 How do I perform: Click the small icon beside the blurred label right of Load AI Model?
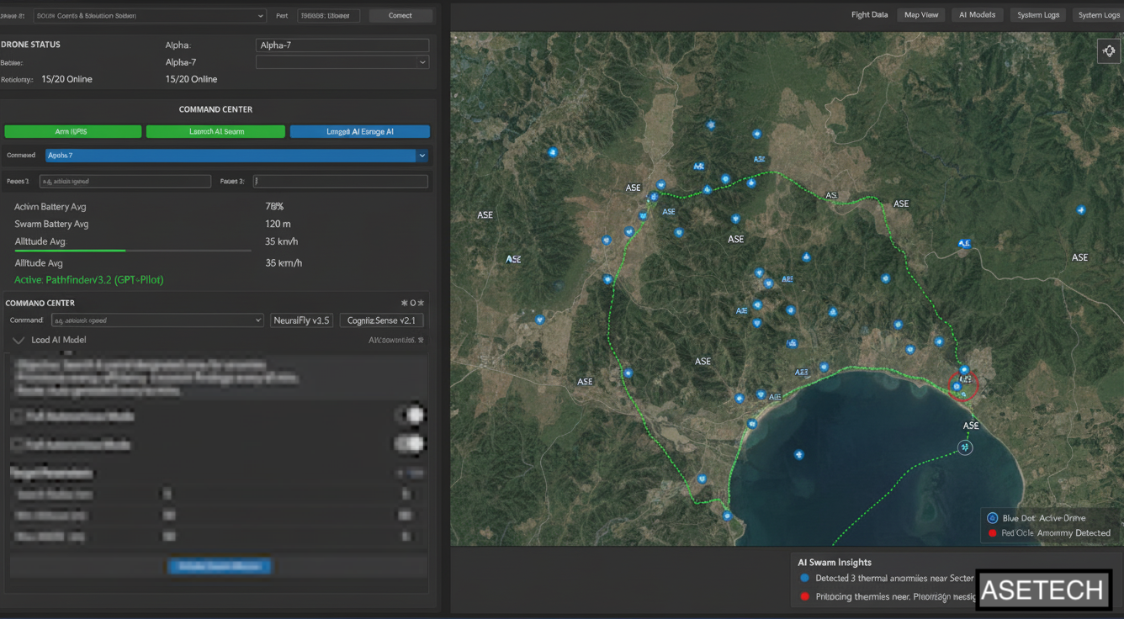(421, 340)
